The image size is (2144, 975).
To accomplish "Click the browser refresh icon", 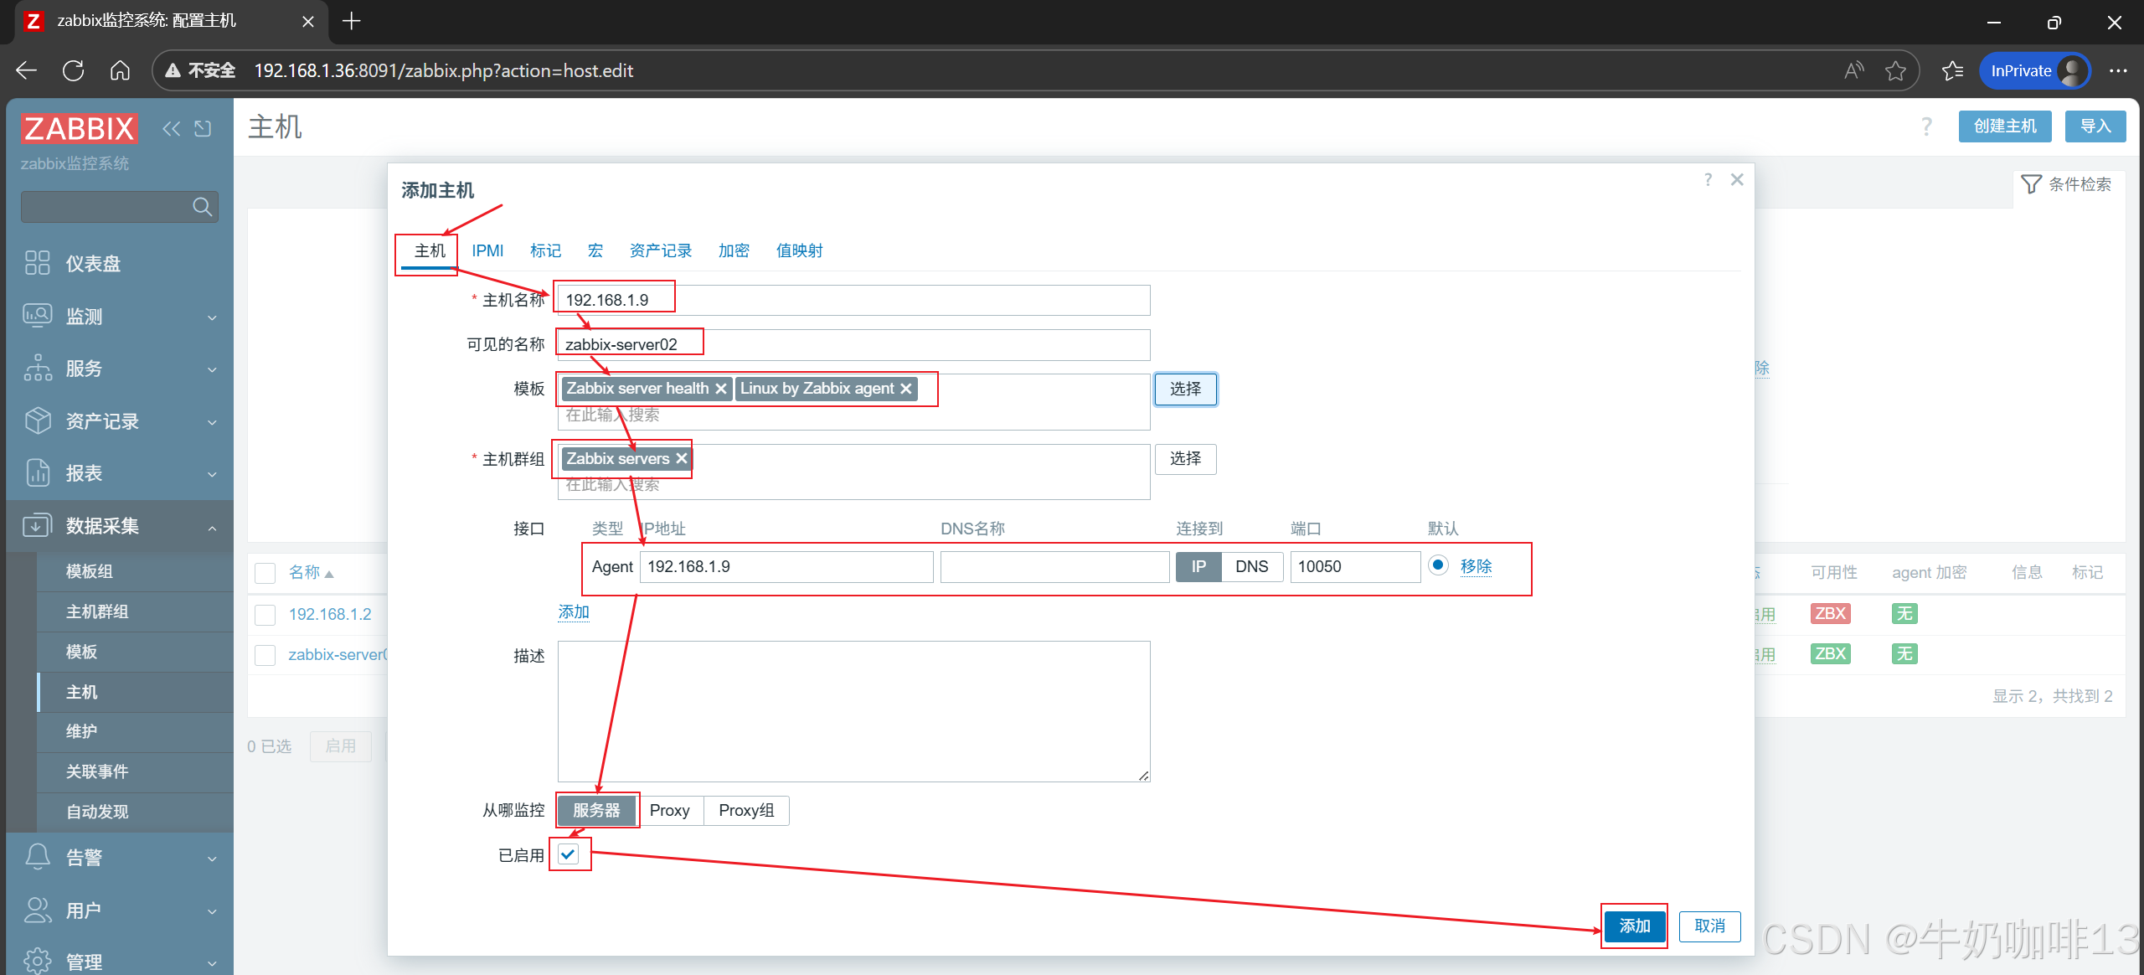I will click(x=73, y=70).
